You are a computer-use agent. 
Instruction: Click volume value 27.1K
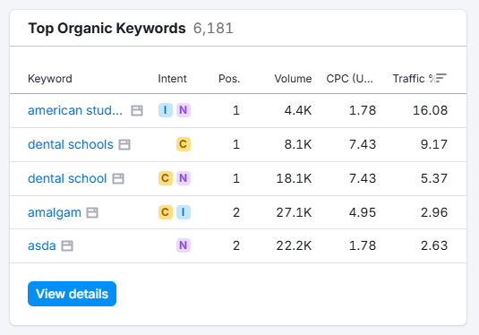point(294,212)
